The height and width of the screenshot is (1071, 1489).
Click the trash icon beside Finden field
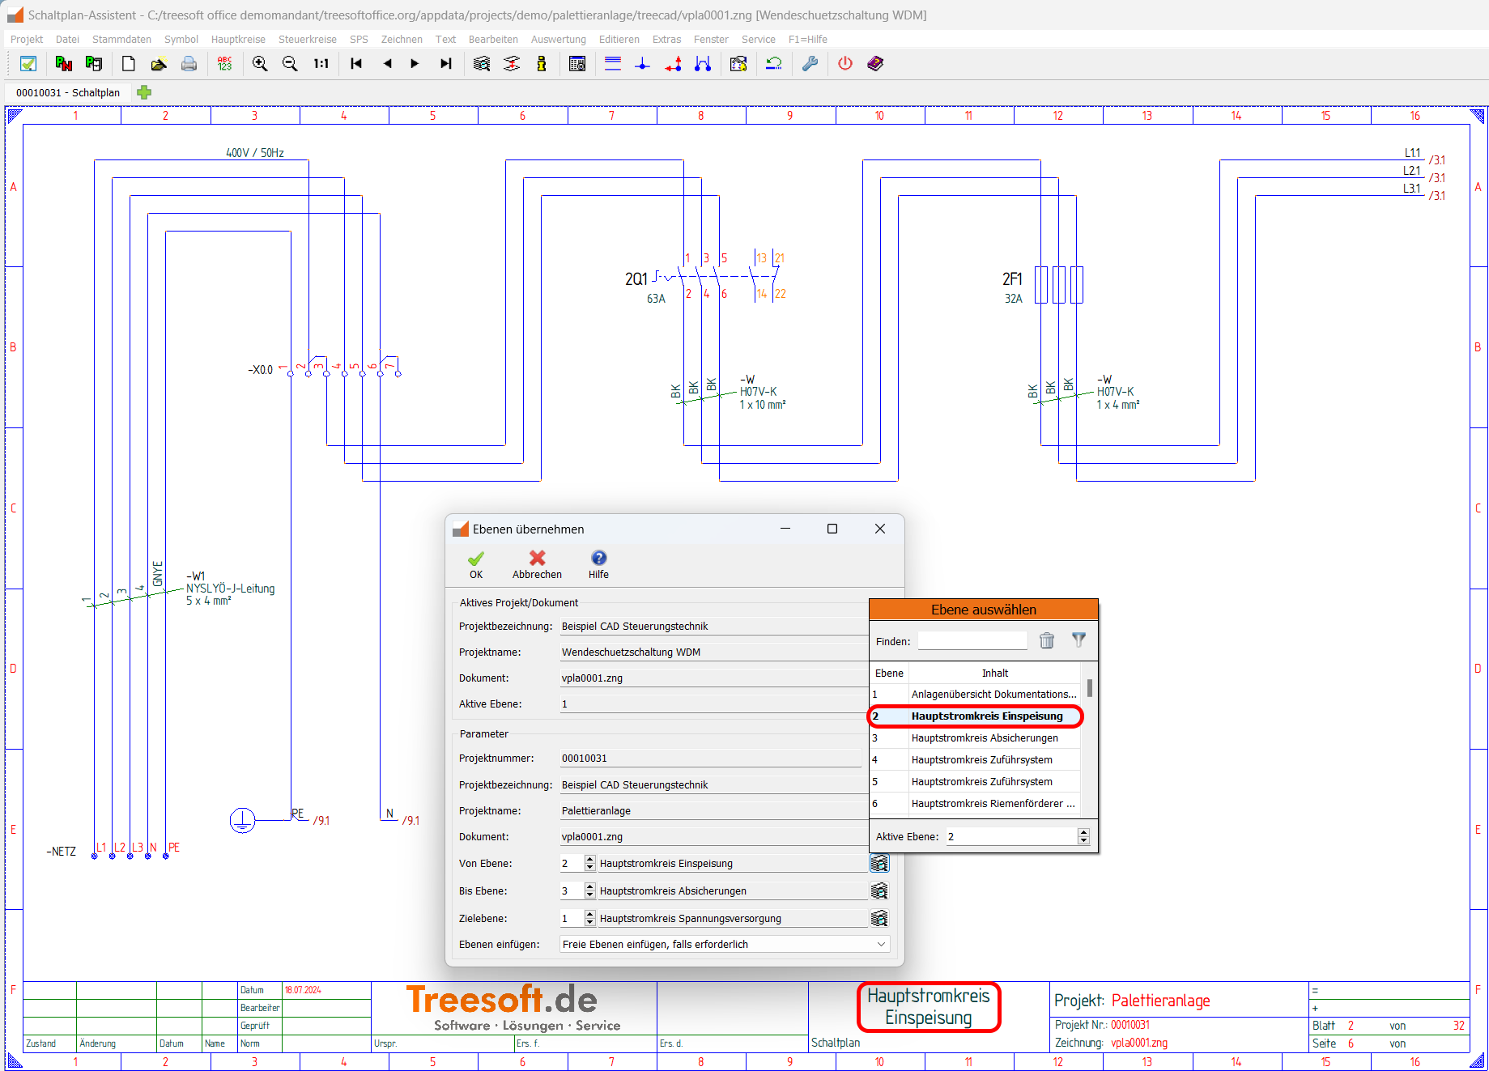click(1047, 641)
